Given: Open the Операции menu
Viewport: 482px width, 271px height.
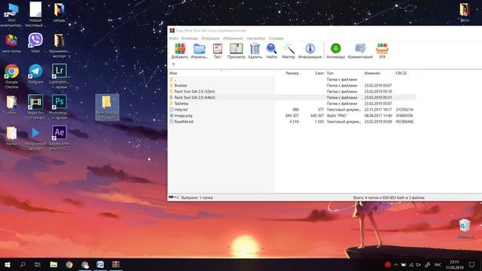Looking at the screenshot, I should pos(210,38).
